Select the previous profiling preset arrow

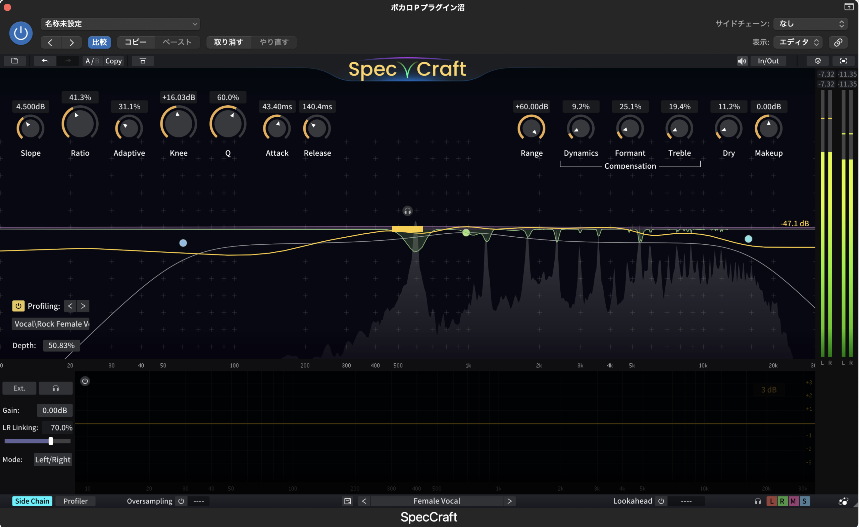coord(70,306)
